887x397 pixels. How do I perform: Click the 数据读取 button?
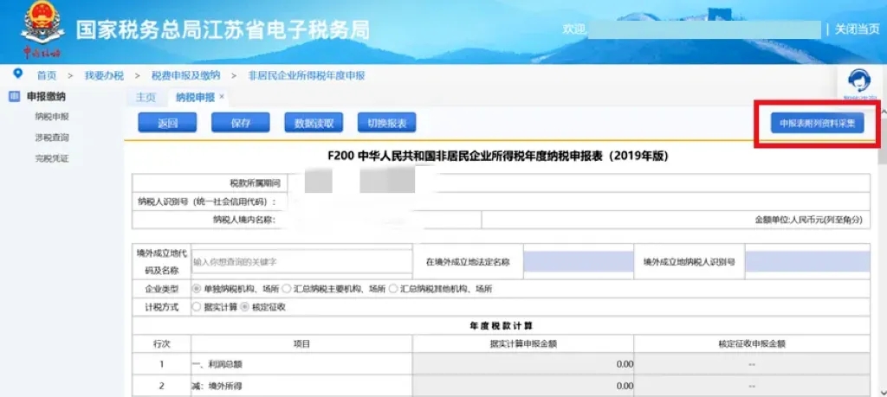click(x=314, y=123)
